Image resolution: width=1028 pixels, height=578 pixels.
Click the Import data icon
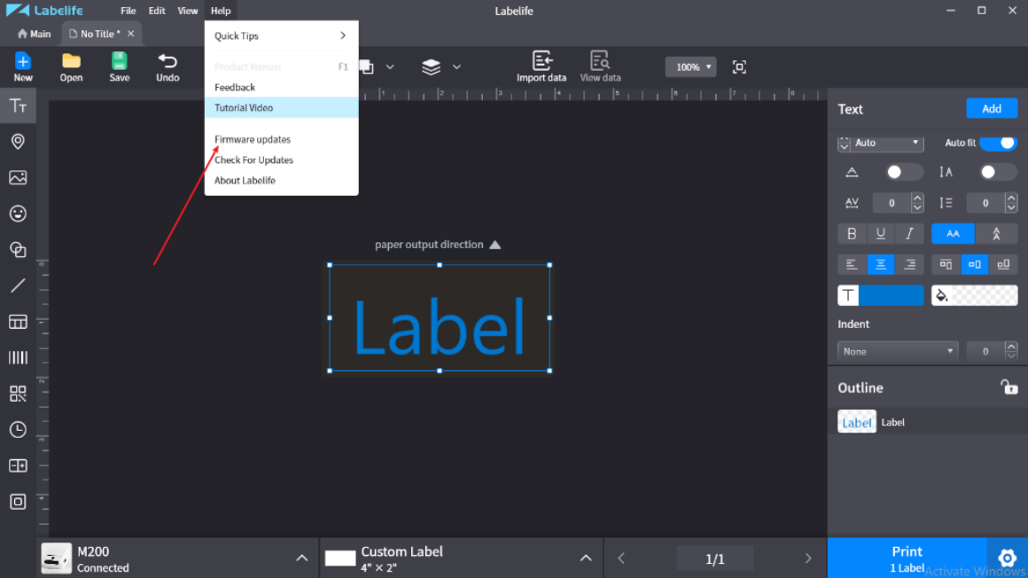point(541,66)
